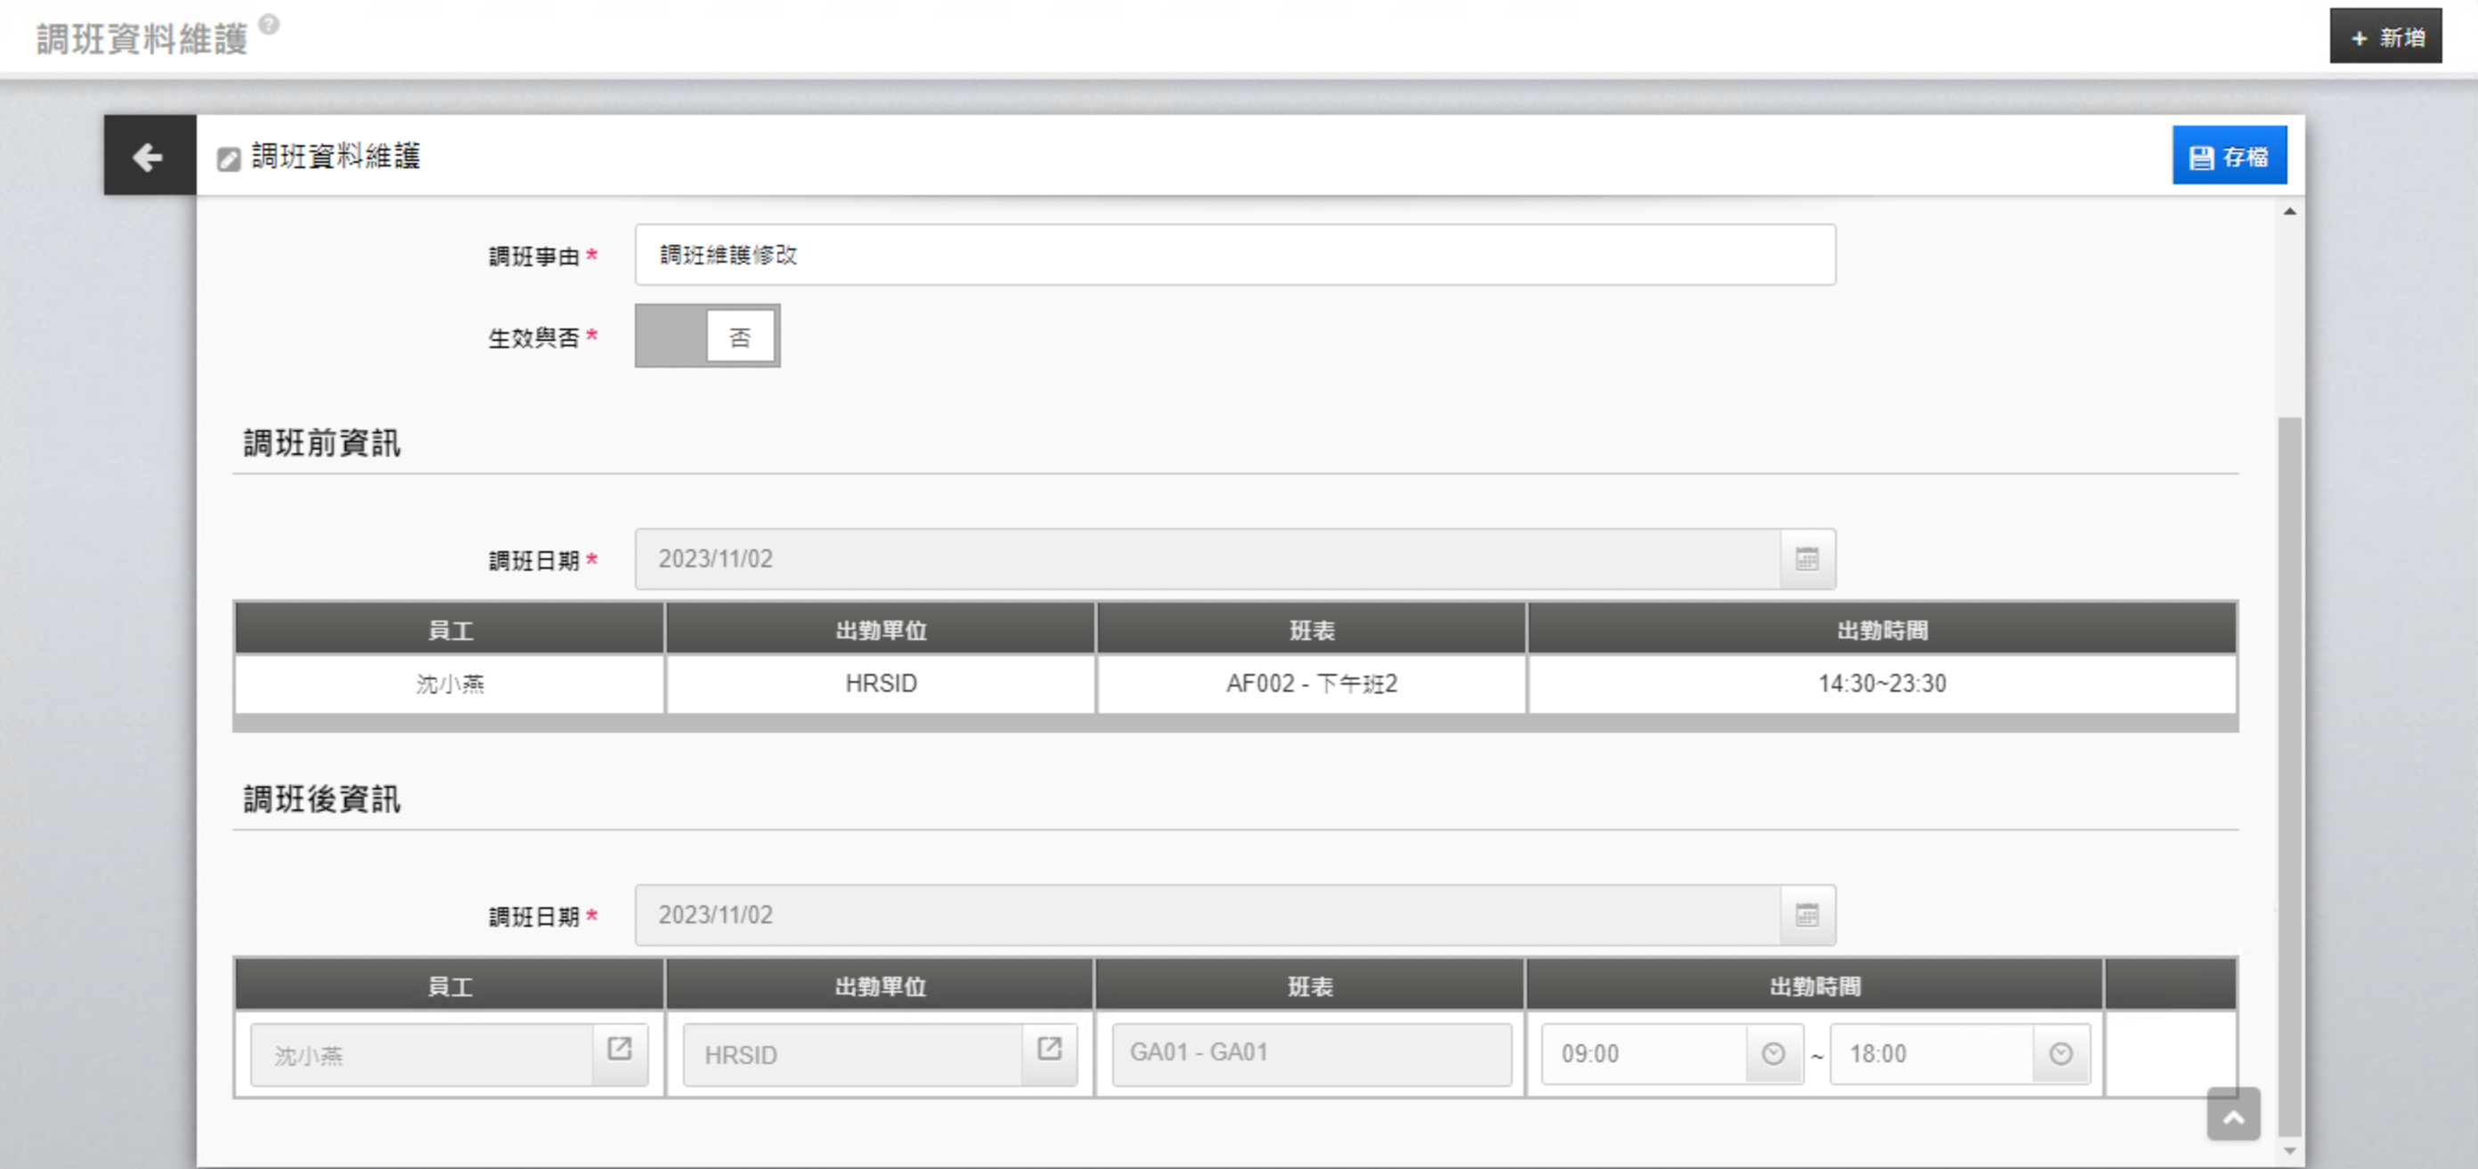The width and height of the screenshot is (2478, 1169).
Task: Click the 調班事由 text field
Action: [x=1235, y=255]
